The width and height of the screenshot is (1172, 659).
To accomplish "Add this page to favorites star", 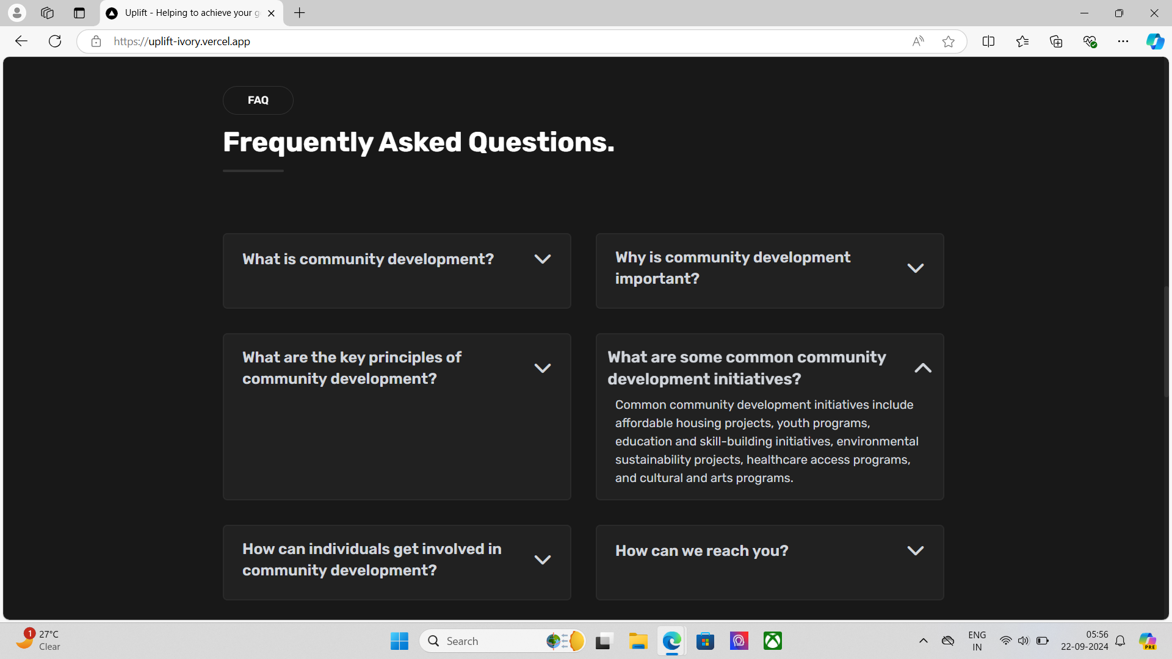I will (x=948, y=41).
